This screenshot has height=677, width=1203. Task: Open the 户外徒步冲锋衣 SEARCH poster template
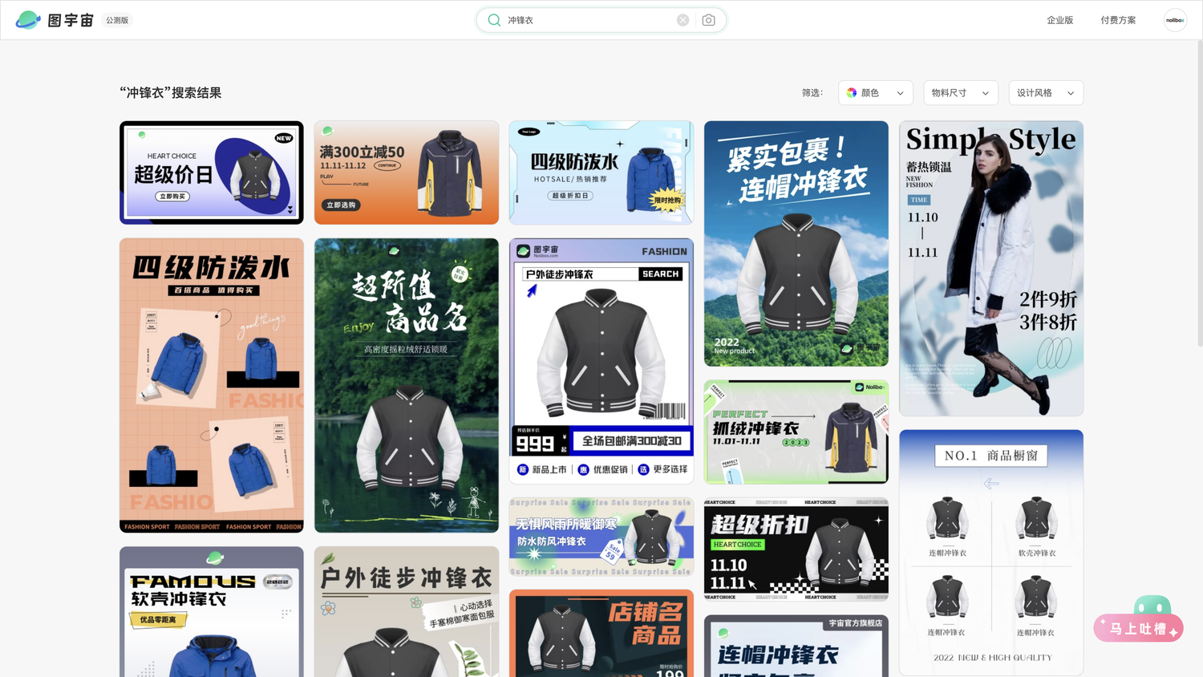[x=601, y=361]
